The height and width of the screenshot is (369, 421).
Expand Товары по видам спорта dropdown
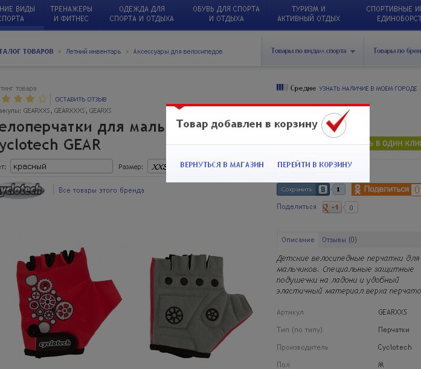tap(313, 51)
